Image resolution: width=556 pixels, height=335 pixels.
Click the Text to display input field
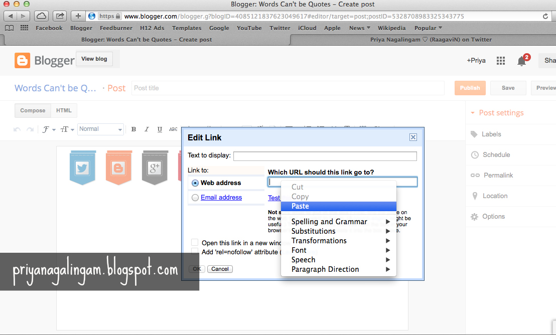325,156
